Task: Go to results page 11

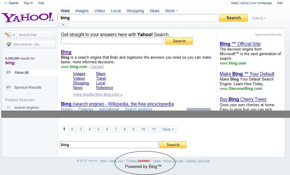Action: (x=154, y=129)
